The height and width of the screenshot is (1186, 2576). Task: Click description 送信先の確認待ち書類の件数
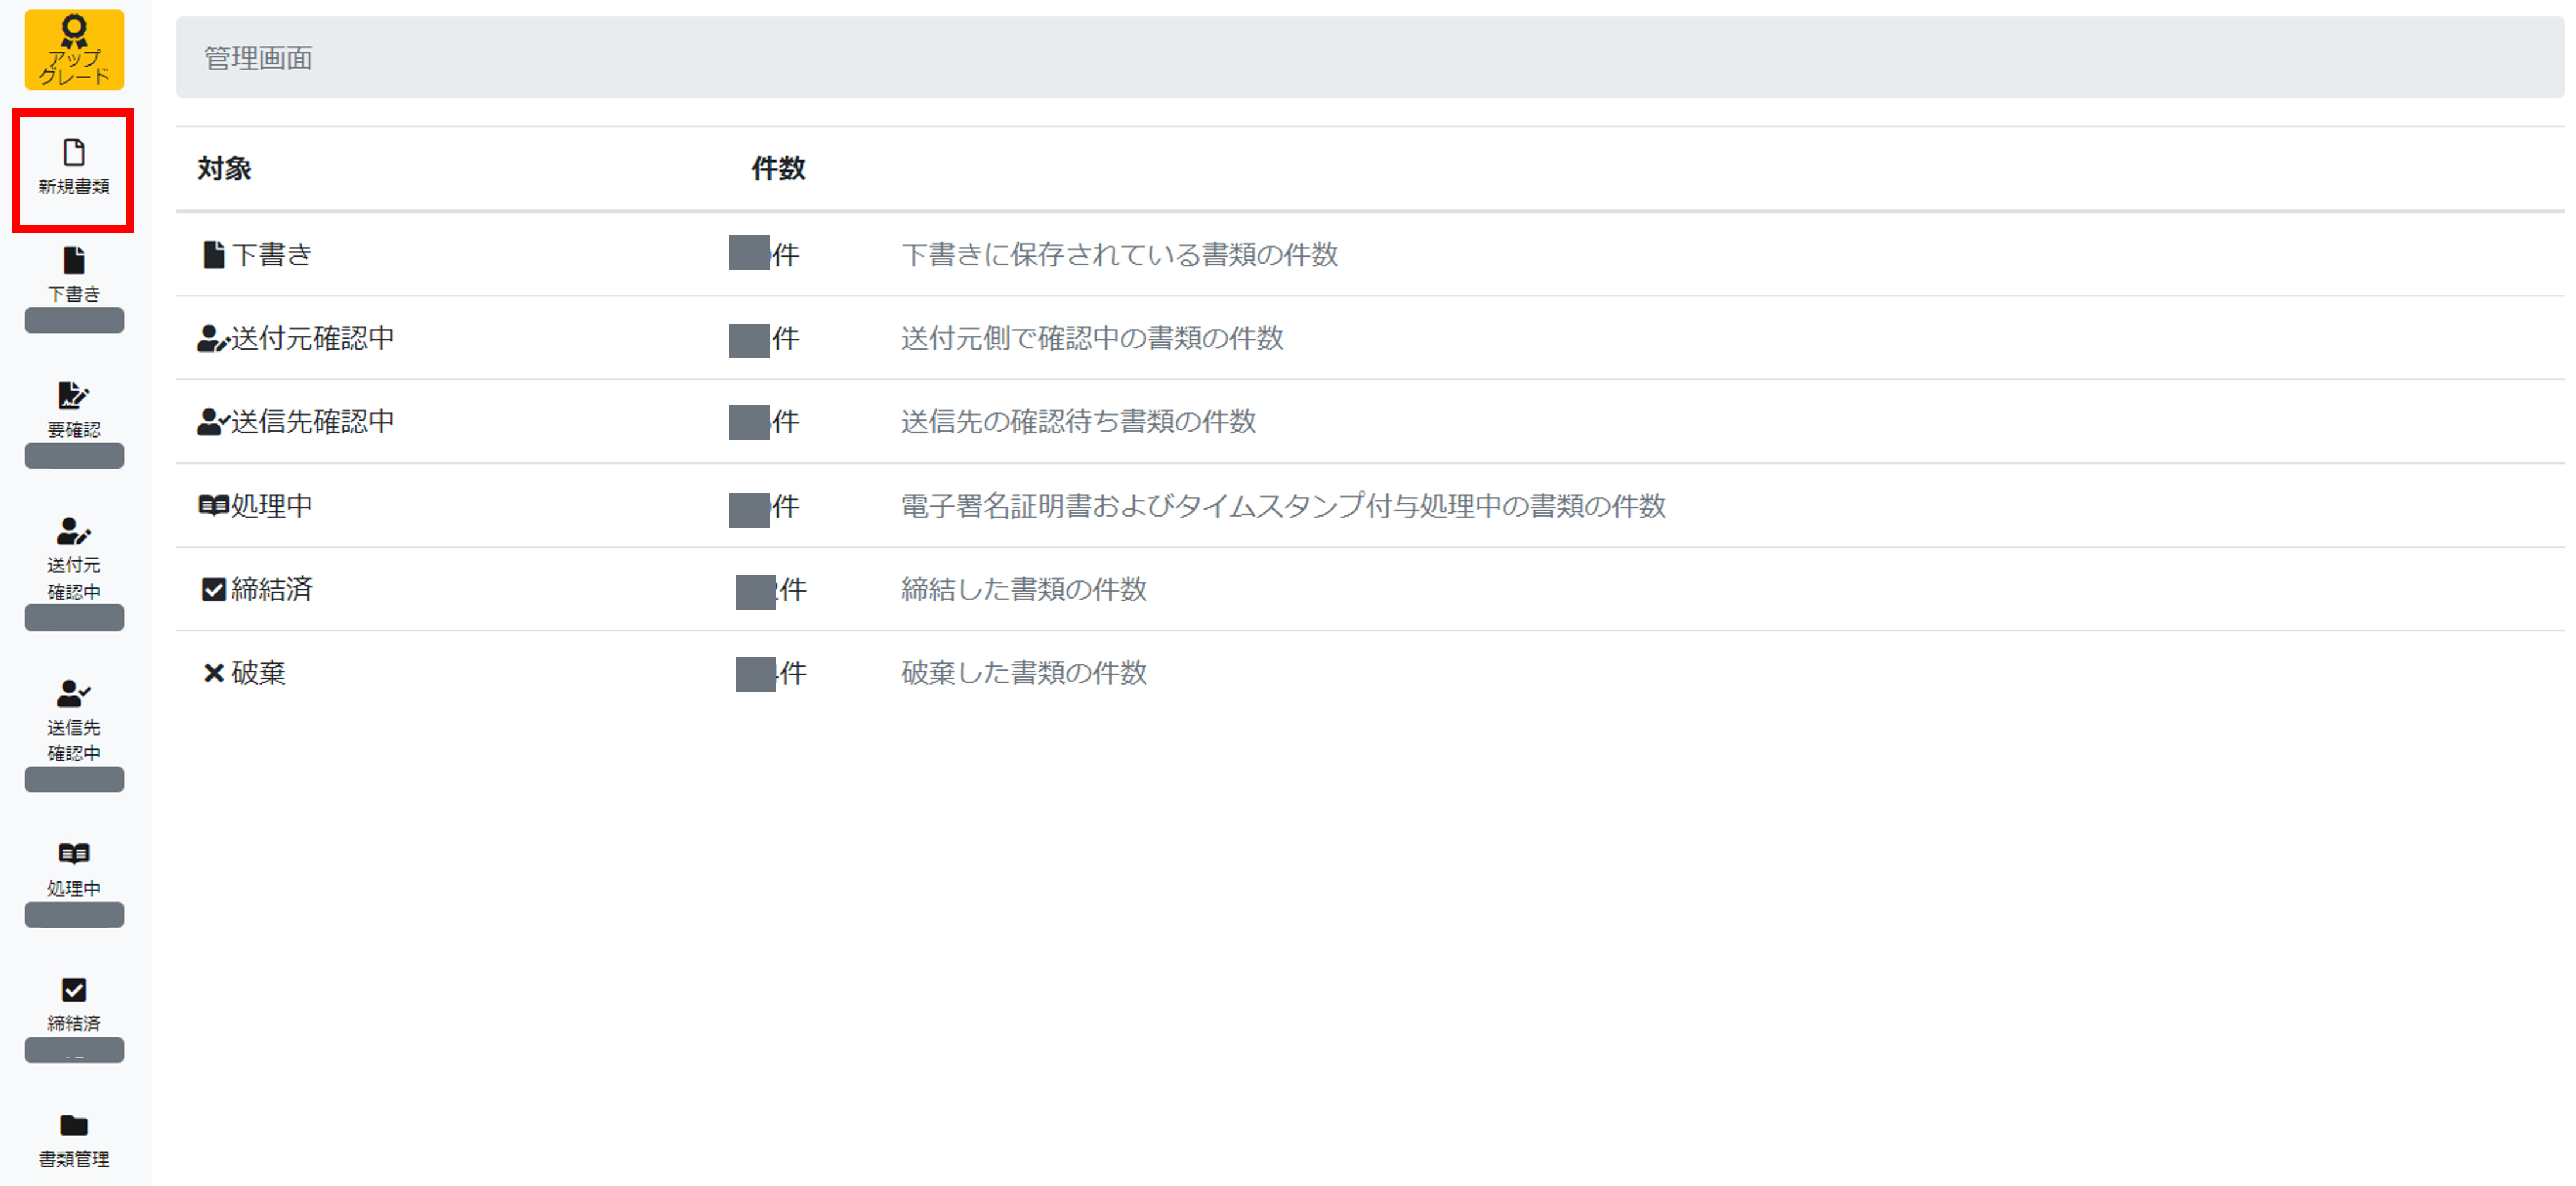[x=1078, y=422]
